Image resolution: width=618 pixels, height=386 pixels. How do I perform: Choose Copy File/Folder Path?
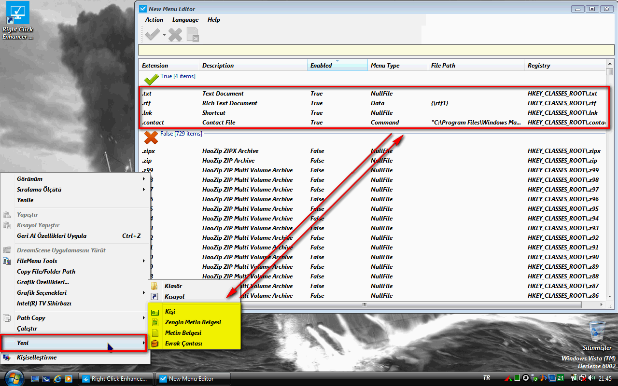[75, 272]
